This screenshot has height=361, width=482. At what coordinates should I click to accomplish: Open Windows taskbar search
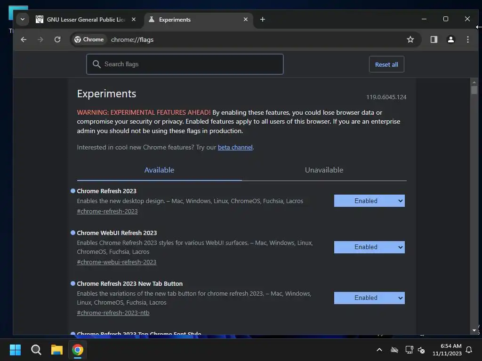(x=36, y=350)
